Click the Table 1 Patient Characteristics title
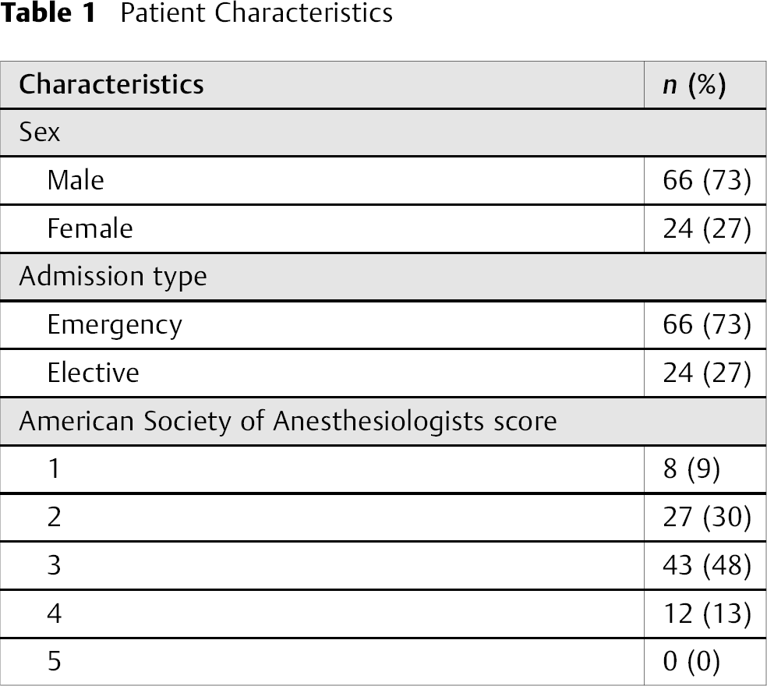Screen dimensions: 767x686 (196, 12)
